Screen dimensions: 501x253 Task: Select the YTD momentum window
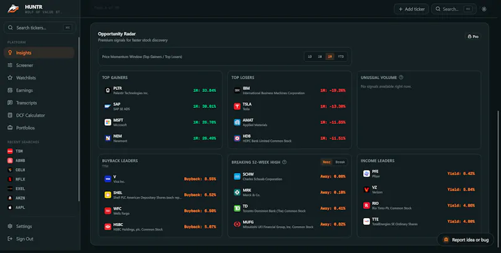[x=341, y=57]
